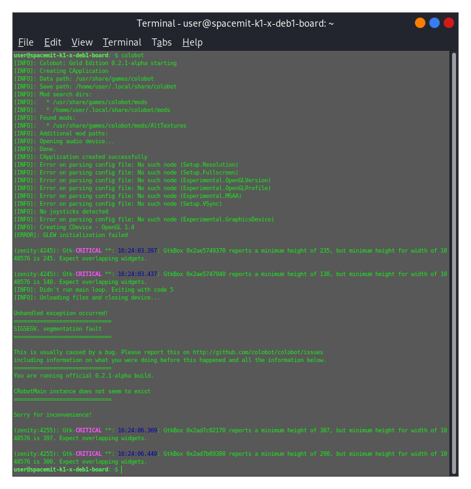Close the terminal with the red button
471x489 pixels.
(x=449, y=23)
